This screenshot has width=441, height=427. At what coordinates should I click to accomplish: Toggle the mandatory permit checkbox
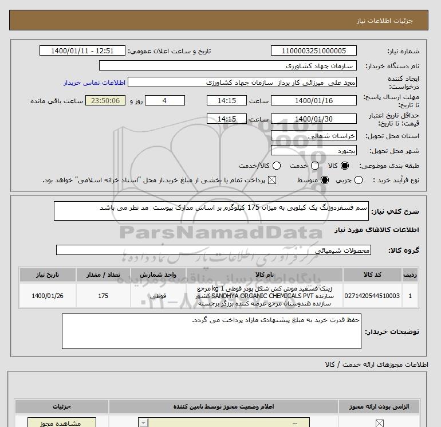click(x=379, y=423)
